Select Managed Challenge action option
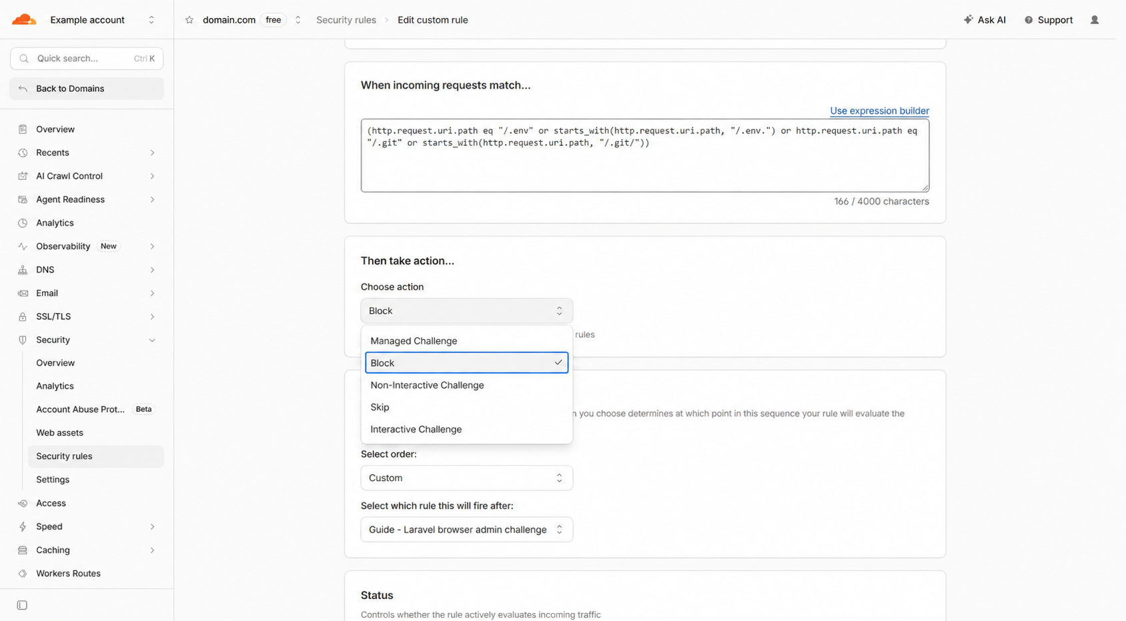 (466, 340)
